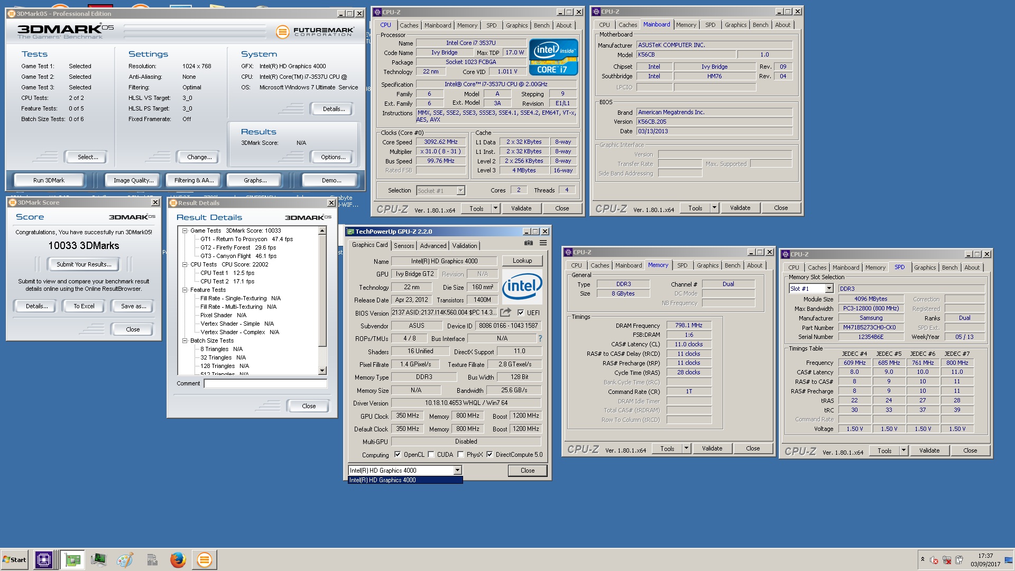Open the Slot #1 memory slot dropdown
Screen dimensions: 1015x571
829,289
